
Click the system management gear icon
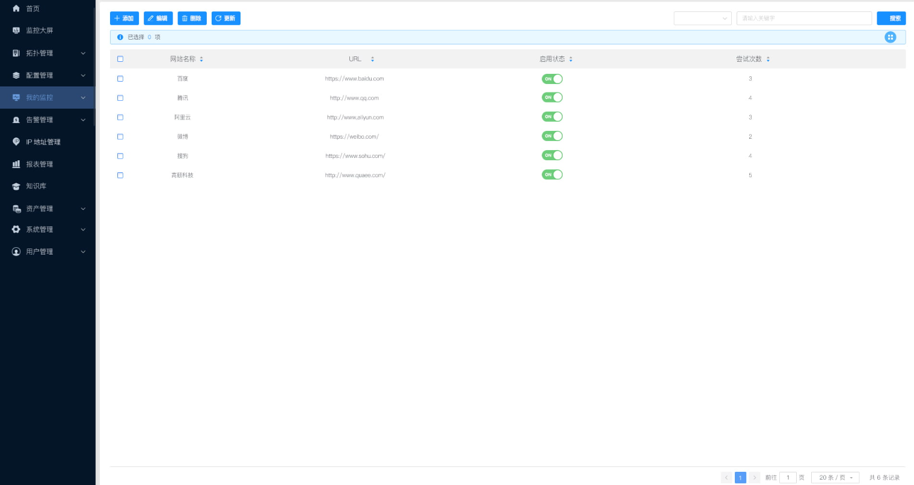point(16,229)
